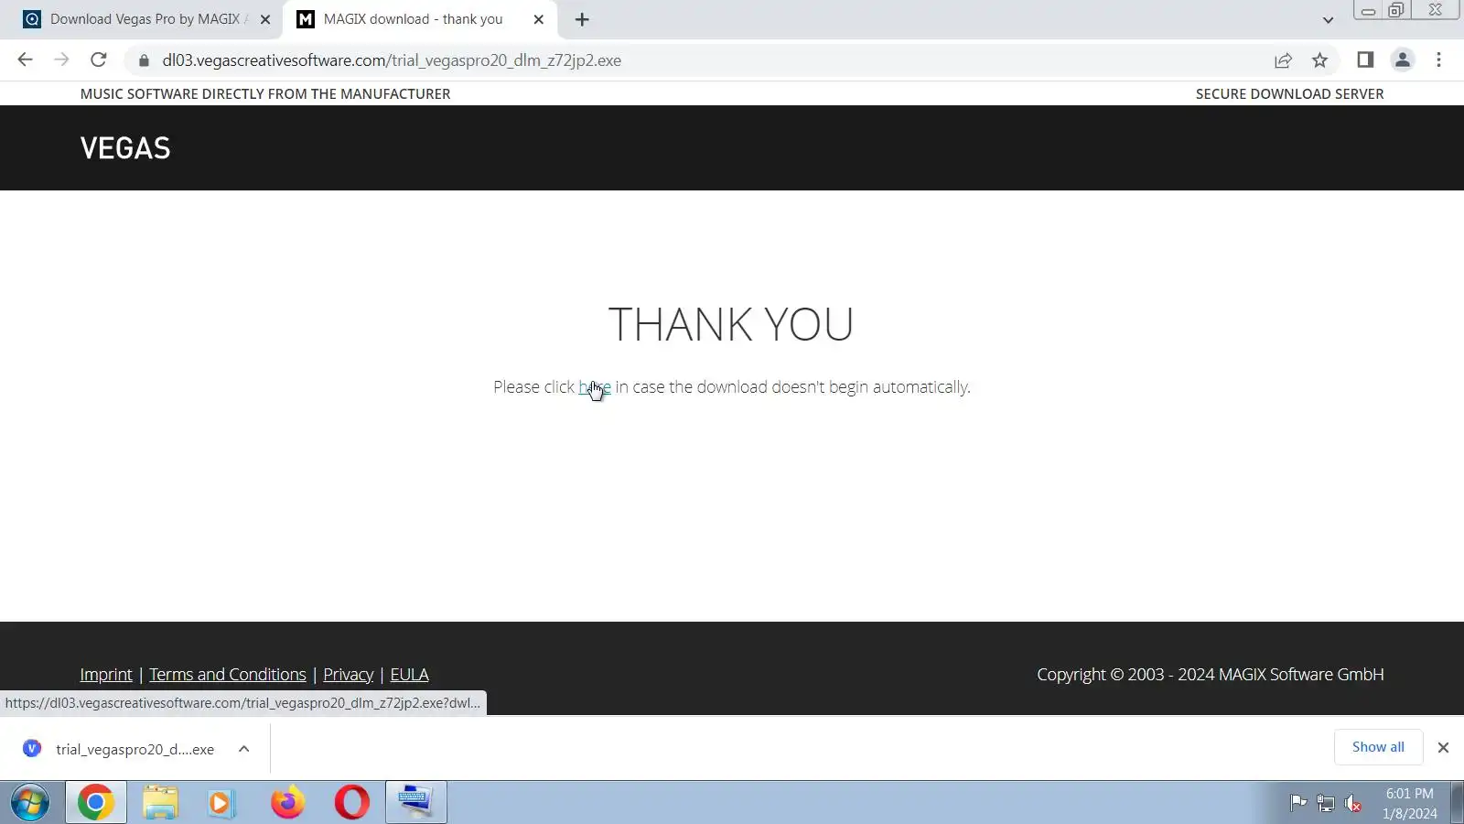This screenshot has width=1464, height=824.
Task: Close the Download Vegas Pro tab
Action: pos(265,19)
